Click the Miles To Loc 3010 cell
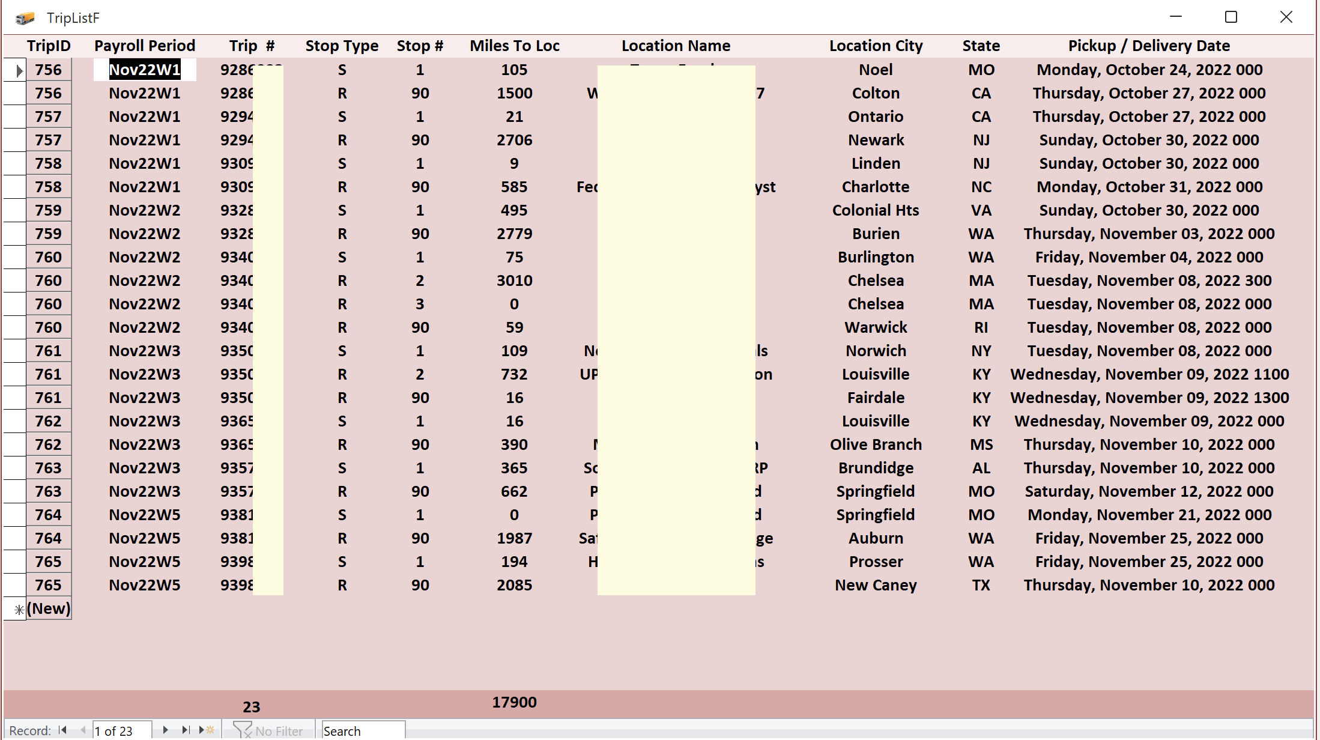This screenshot has height=740, width=1320. click(514, 281)
